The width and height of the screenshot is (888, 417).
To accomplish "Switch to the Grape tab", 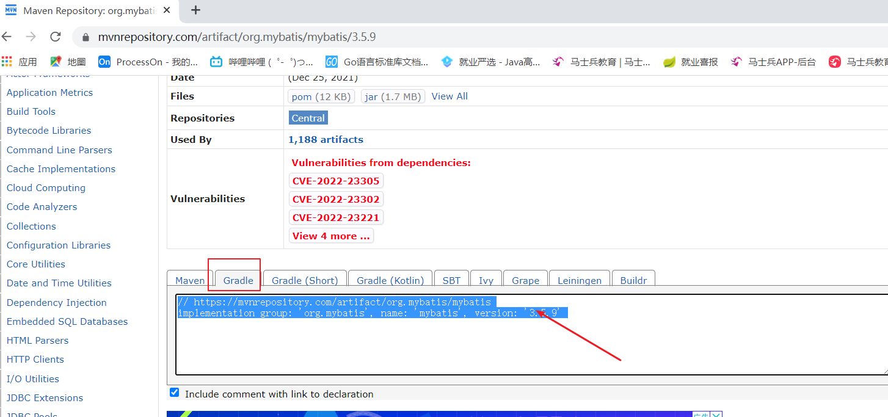I will (x=526, y=280).
